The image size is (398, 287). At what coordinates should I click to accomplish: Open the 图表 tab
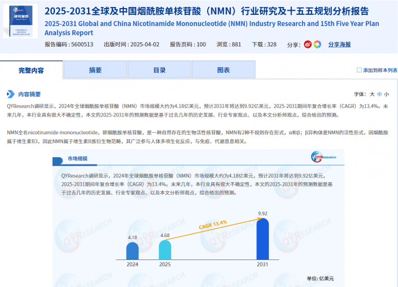223,70
